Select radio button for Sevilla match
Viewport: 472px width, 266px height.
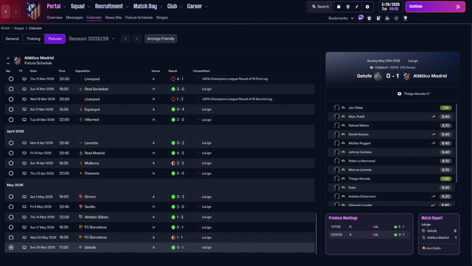11,207
